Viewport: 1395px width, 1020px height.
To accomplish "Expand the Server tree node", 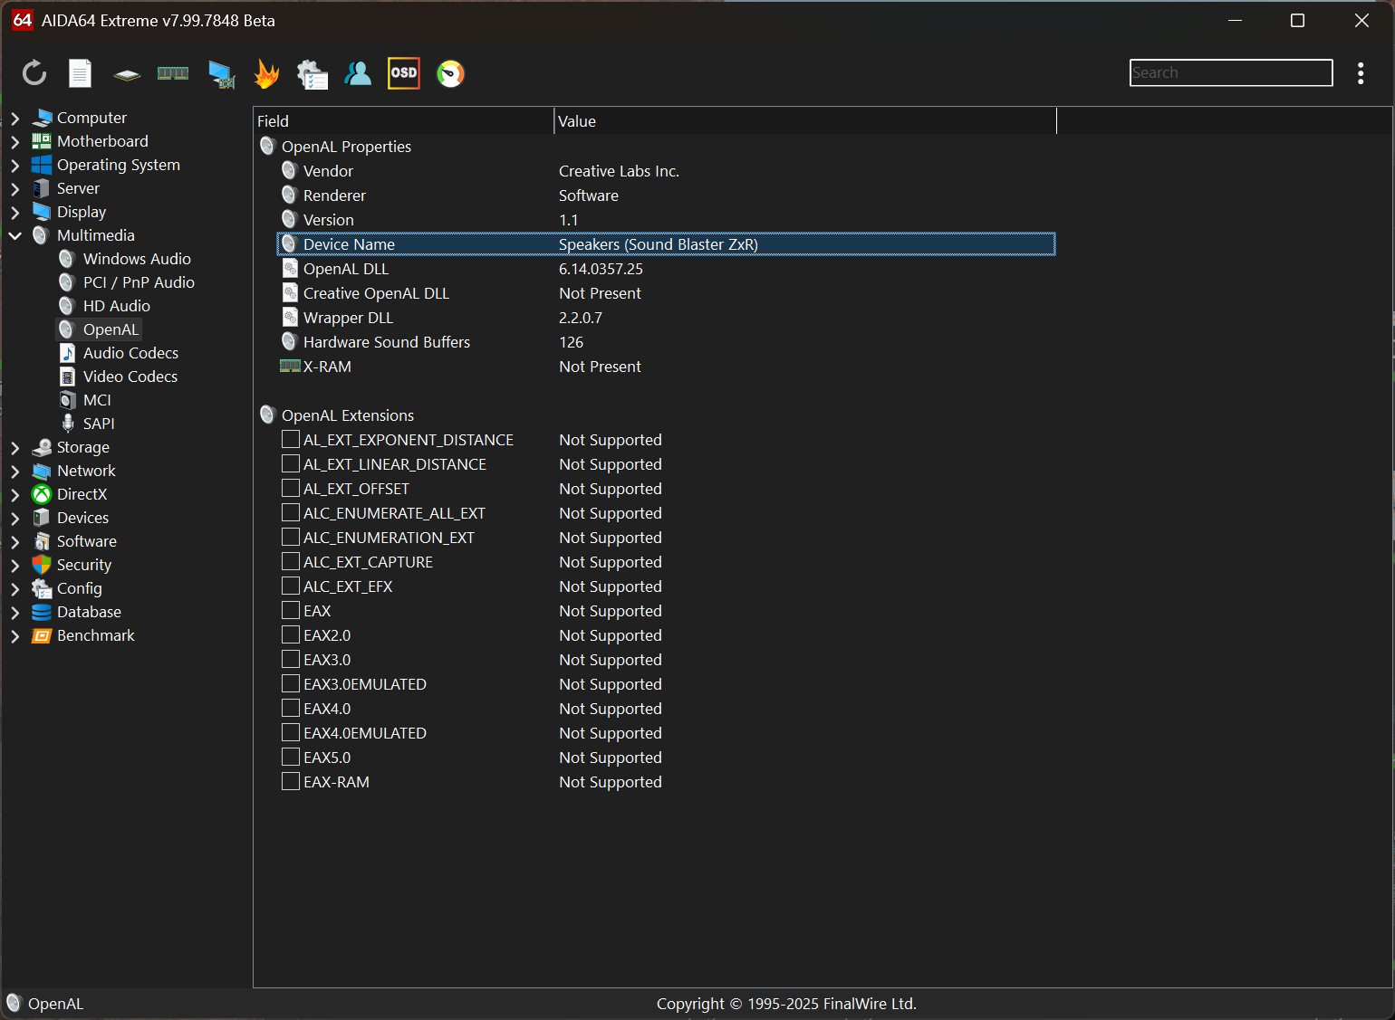I will [15, 189].
